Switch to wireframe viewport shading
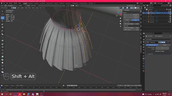This screenshot has height=96, width=172. pos(134,8)
